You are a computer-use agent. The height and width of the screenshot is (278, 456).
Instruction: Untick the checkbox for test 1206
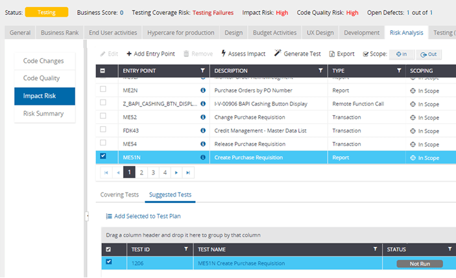pyautogui.click(x=109, y=261)
